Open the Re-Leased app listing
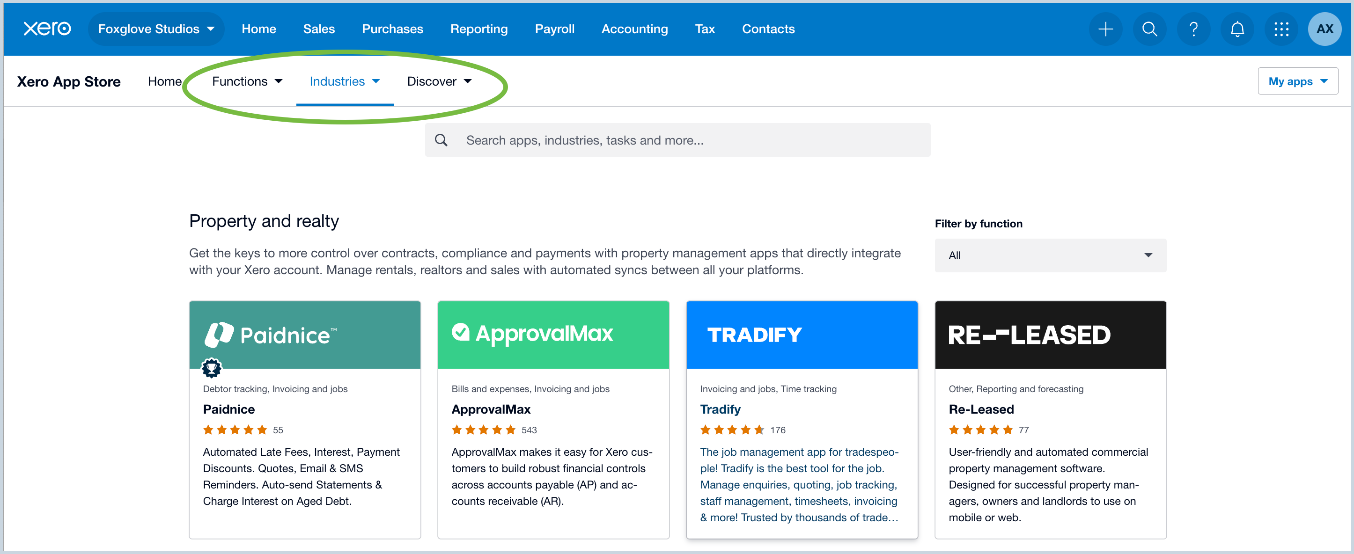 tap(981, 409)
